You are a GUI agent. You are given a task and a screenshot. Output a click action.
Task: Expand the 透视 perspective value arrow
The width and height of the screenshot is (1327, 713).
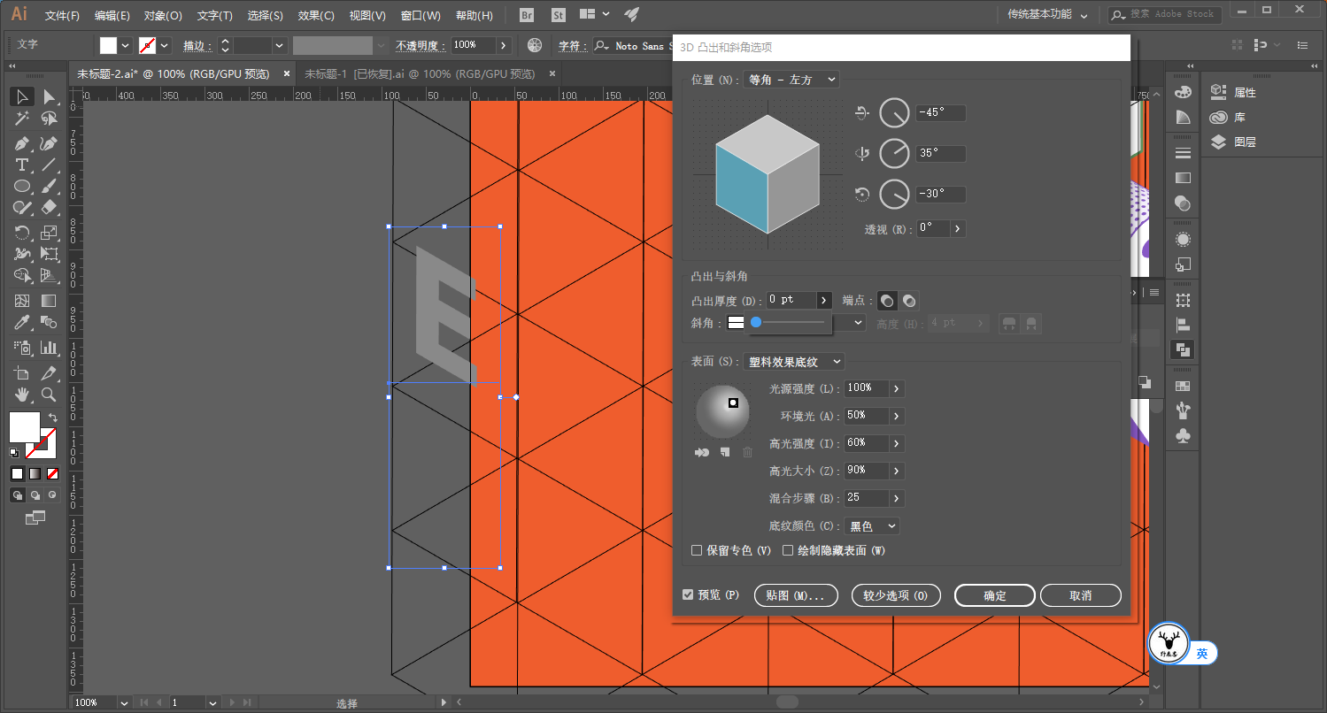957,228
